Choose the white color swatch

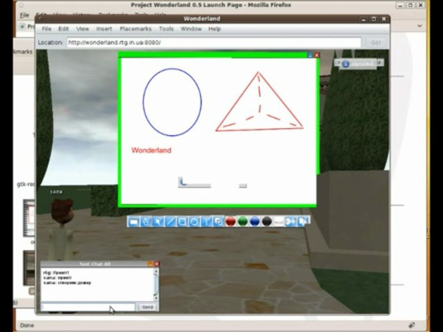(279, 222)
